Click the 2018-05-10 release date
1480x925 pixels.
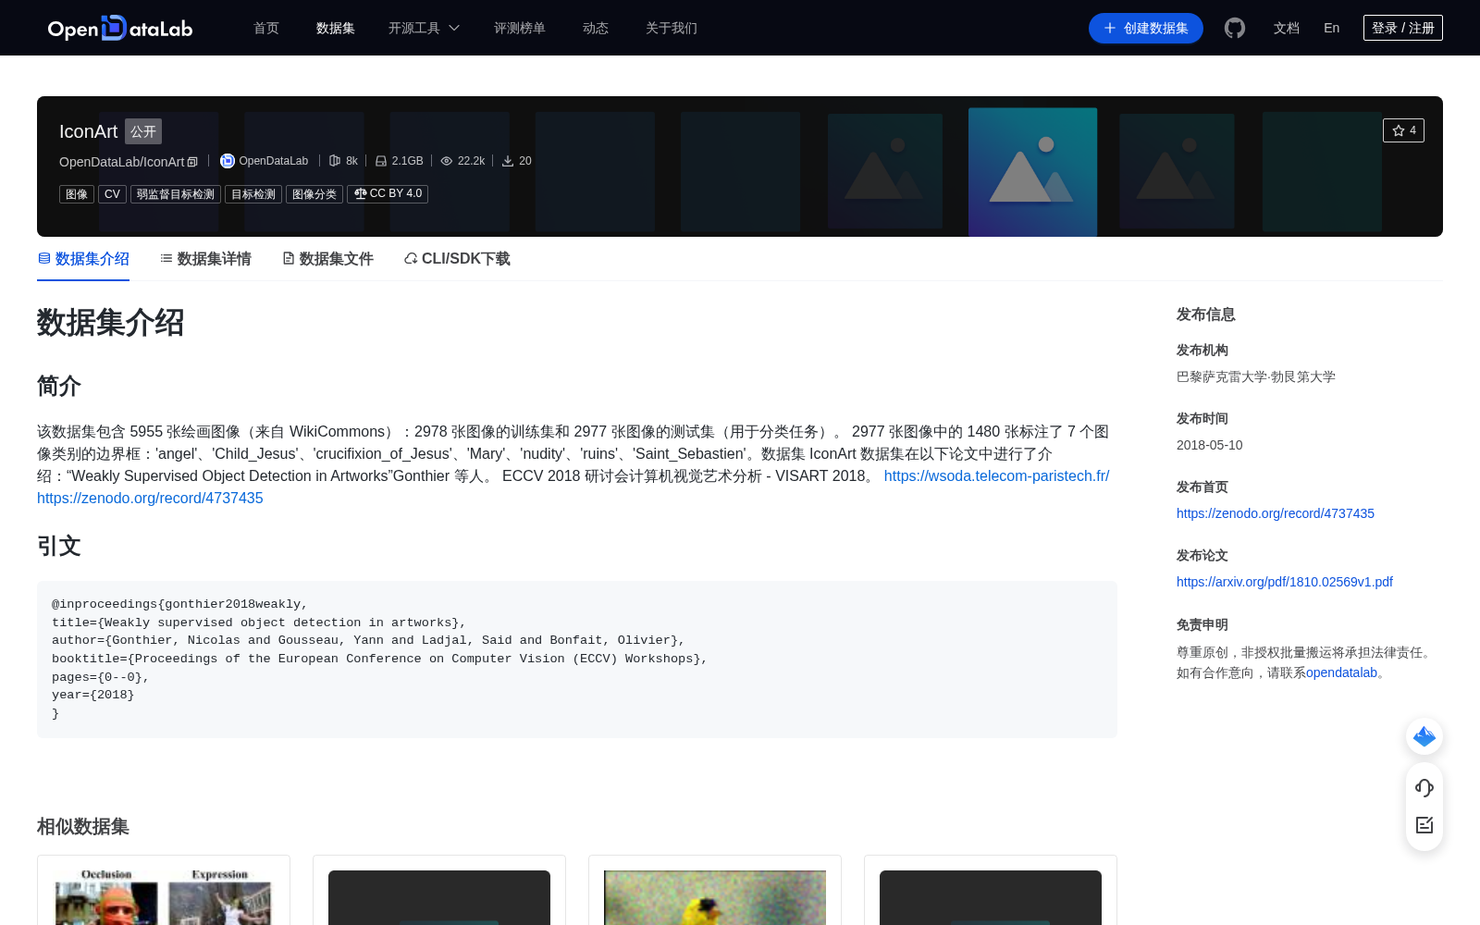(x=1210, y=445)
